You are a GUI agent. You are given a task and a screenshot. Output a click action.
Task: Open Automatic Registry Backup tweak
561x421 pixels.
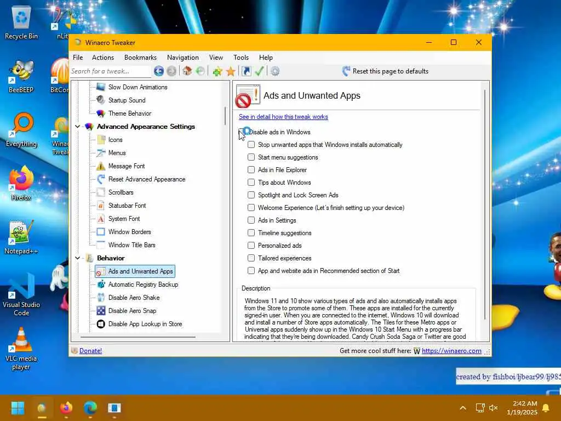click(143, 285)
